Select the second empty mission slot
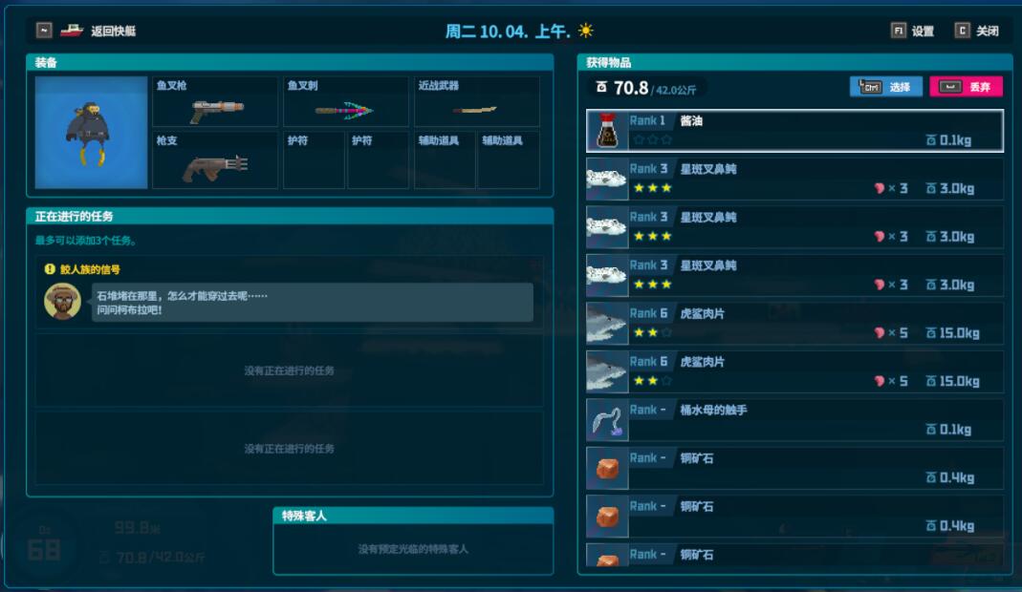 click(289, 448)
